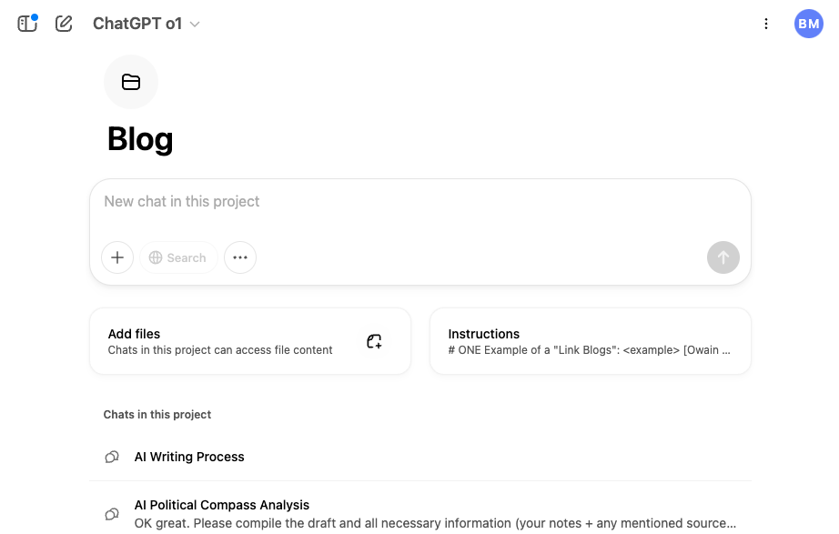Click the chevron beside ChatGPT o1
839x534 pixels.
pyautogui.click(x=195, y=25)
